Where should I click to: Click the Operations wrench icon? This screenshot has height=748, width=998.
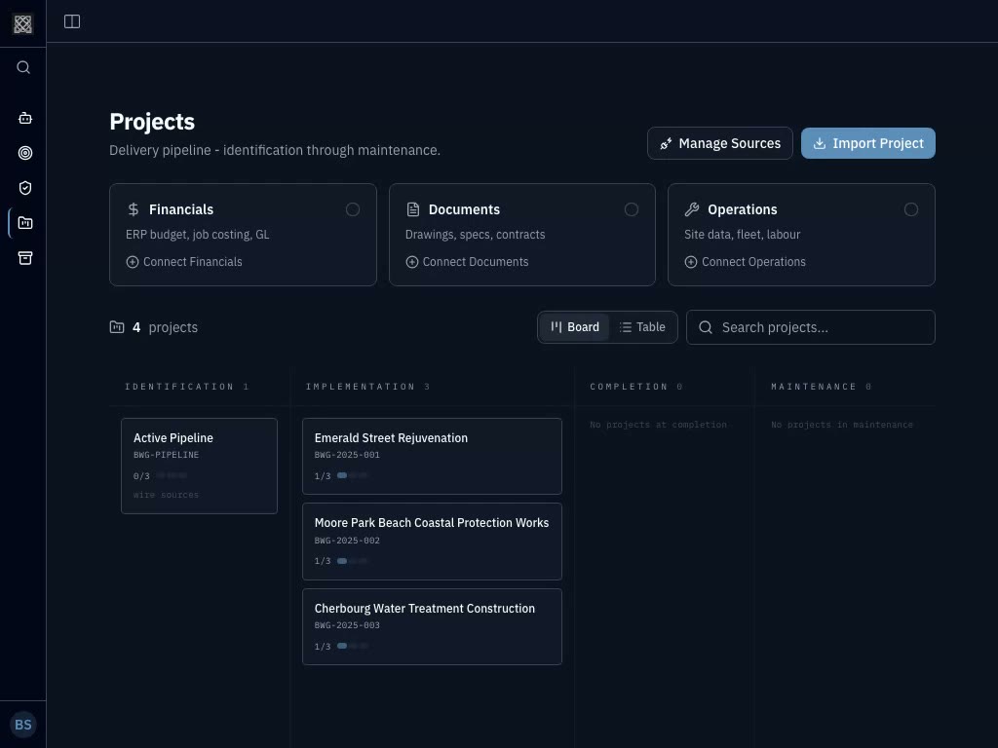[692, 209]
